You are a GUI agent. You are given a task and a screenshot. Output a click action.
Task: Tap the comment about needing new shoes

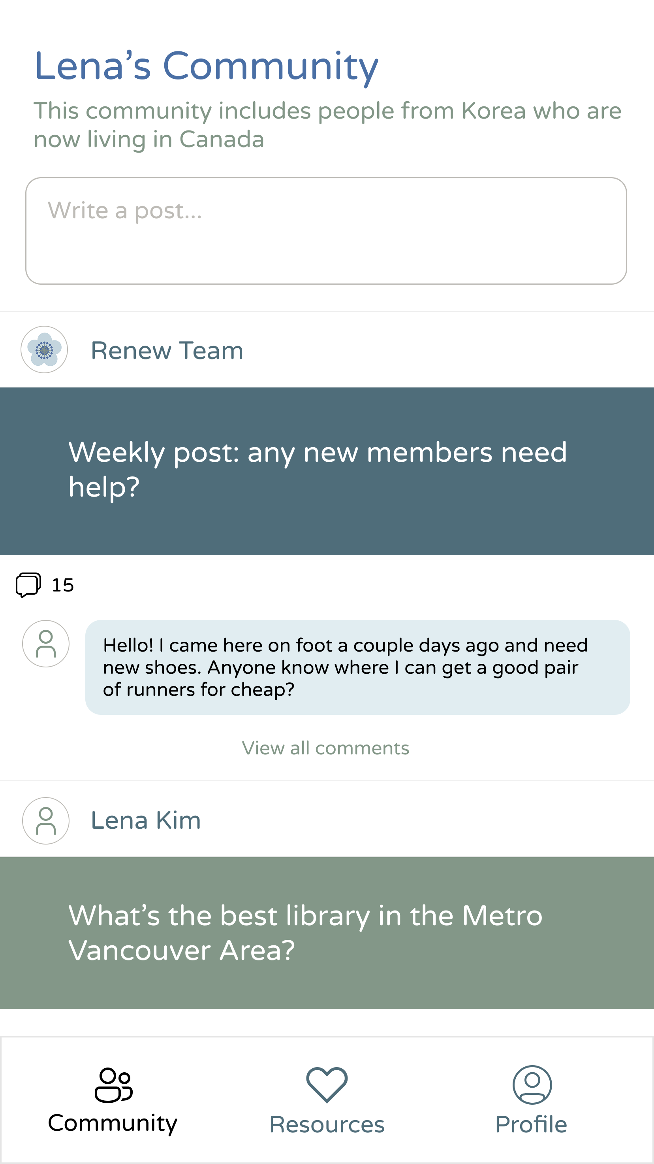pos(357,667)
